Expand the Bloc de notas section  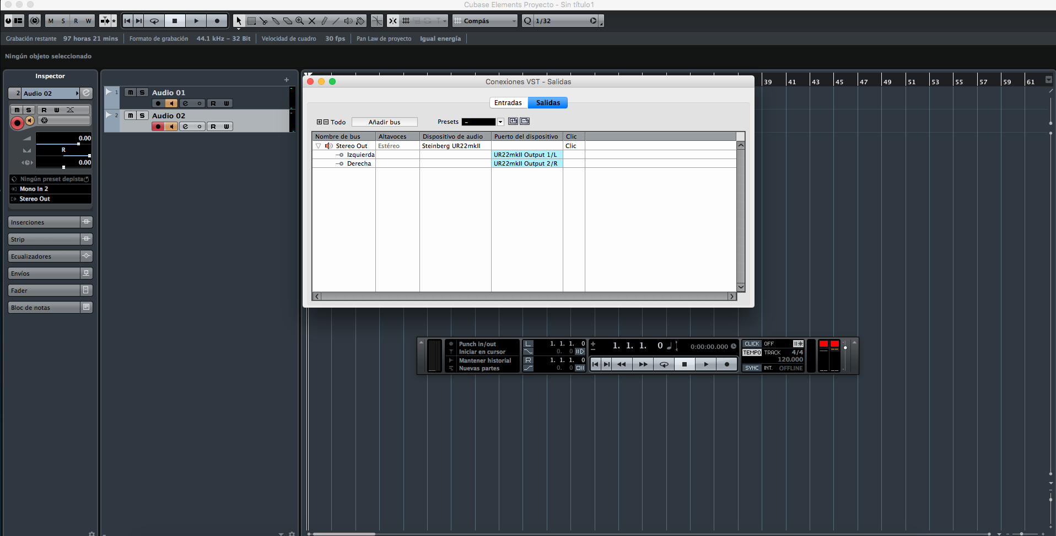(50, 308)
